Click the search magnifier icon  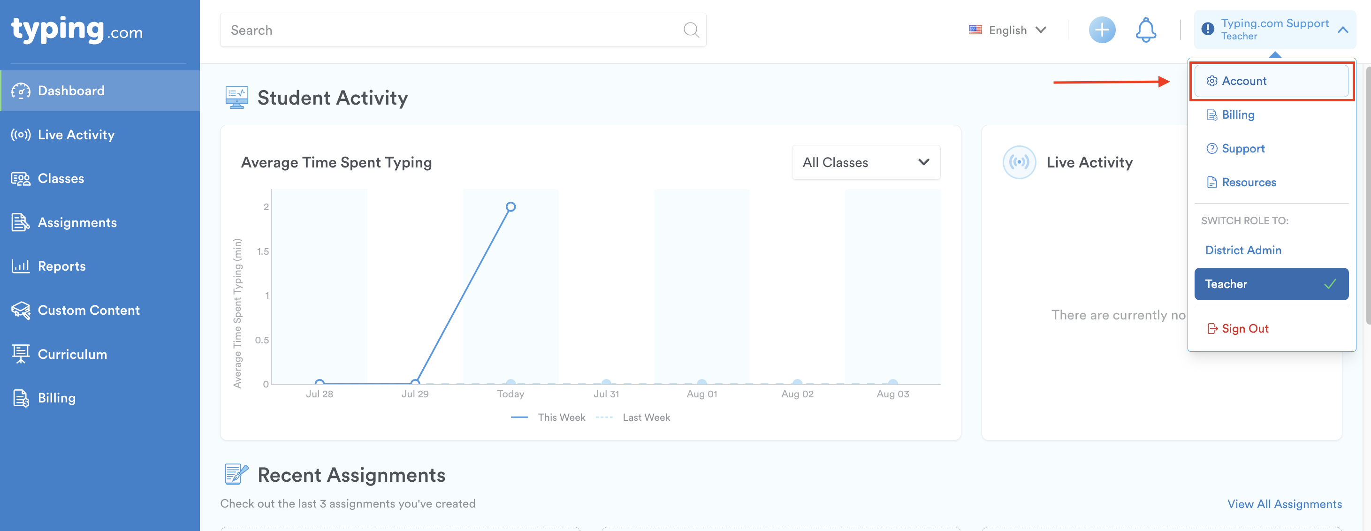click(x=690, y=30)
